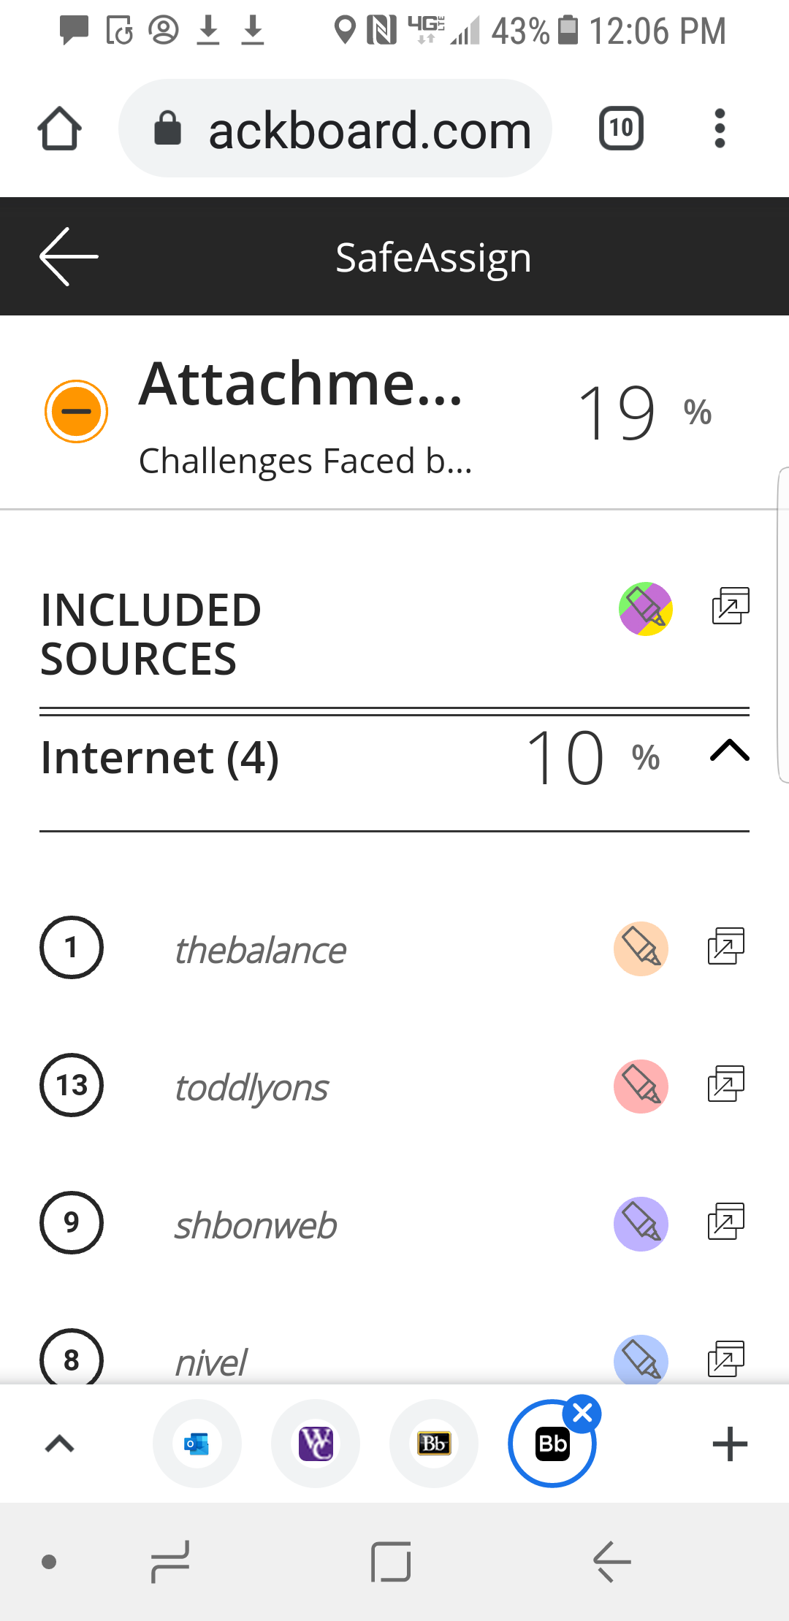Viewport: 789px width, 1621px height.
Task: Add a new tab with plus button
Action: point(730,1444)
